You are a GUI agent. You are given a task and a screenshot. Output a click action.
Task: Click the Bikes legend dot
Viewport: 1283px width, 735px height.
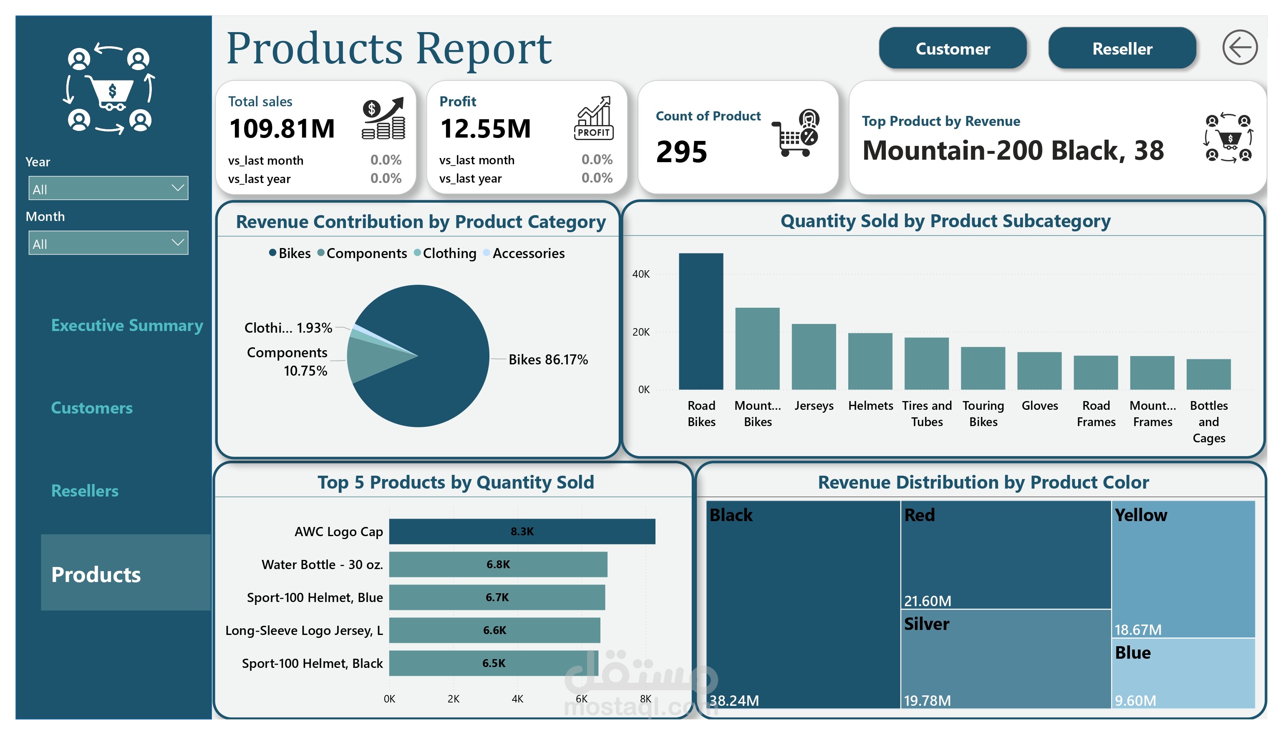(273, 253)
